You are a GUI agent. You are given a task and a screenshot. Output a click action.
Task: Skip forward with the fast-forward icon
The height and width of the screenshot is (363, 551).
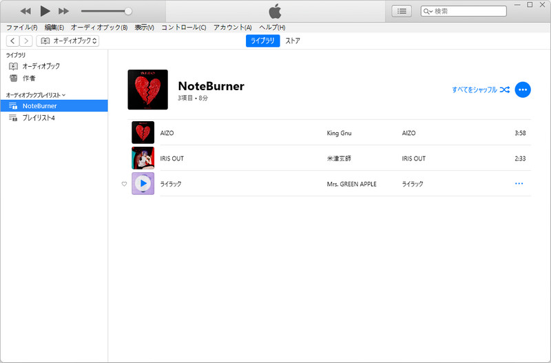click(x=63, y=11)
